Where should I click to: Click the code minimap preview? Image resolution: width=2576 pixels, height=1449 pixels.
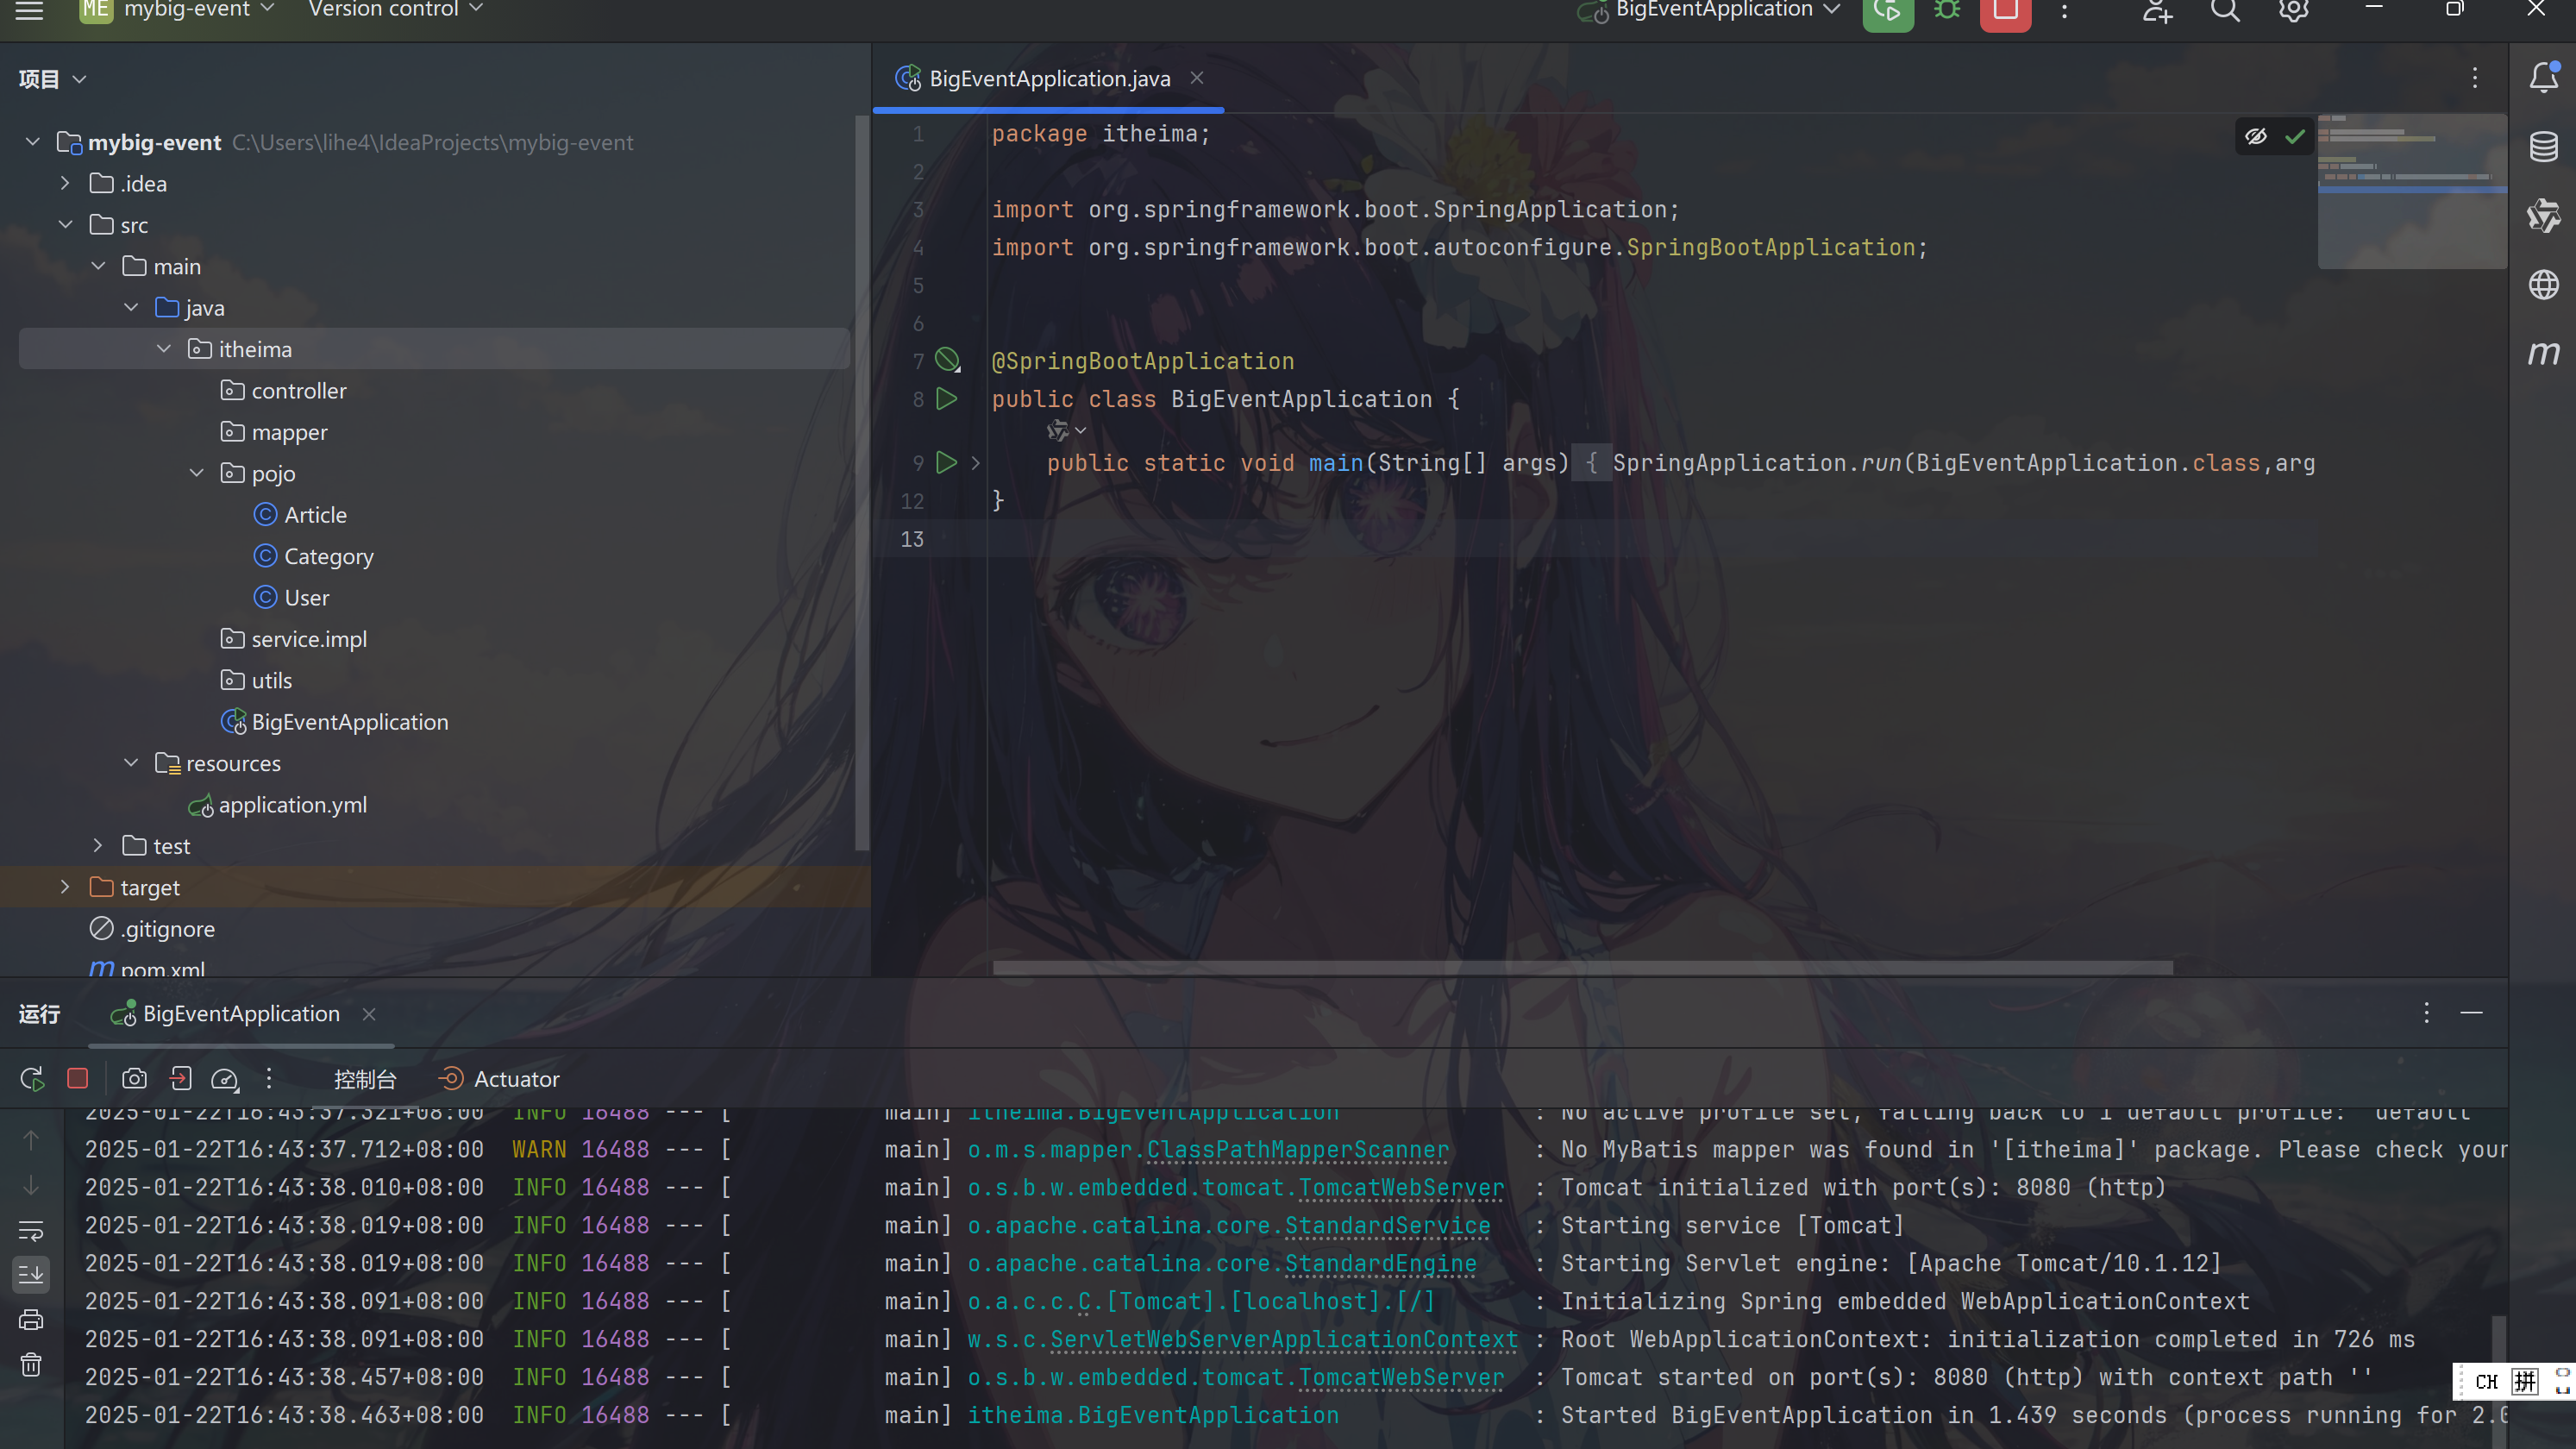[2411, 191]
